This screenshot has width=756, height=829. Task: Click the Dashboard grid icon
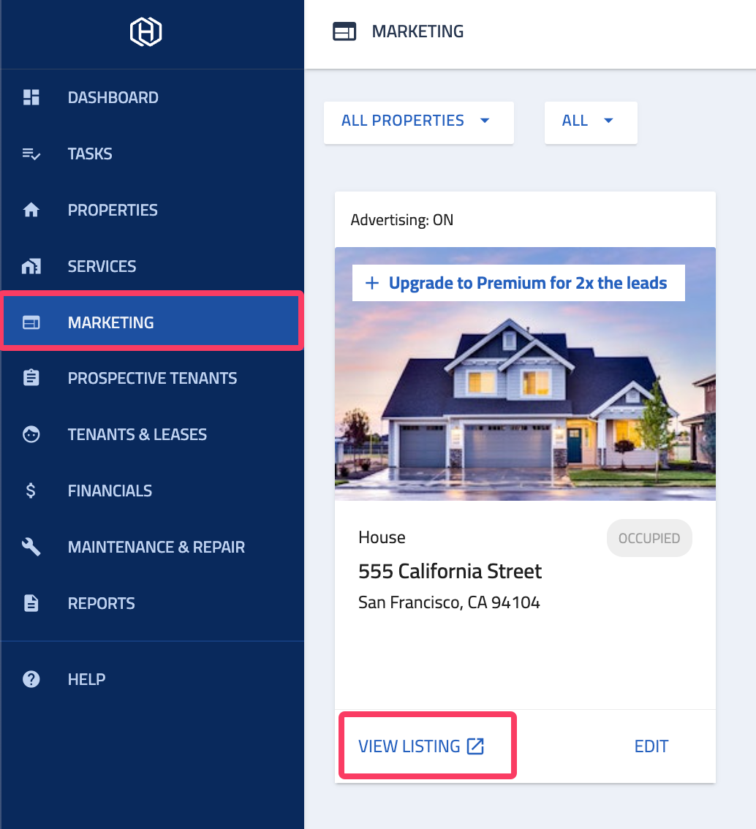tap(31, 97)
